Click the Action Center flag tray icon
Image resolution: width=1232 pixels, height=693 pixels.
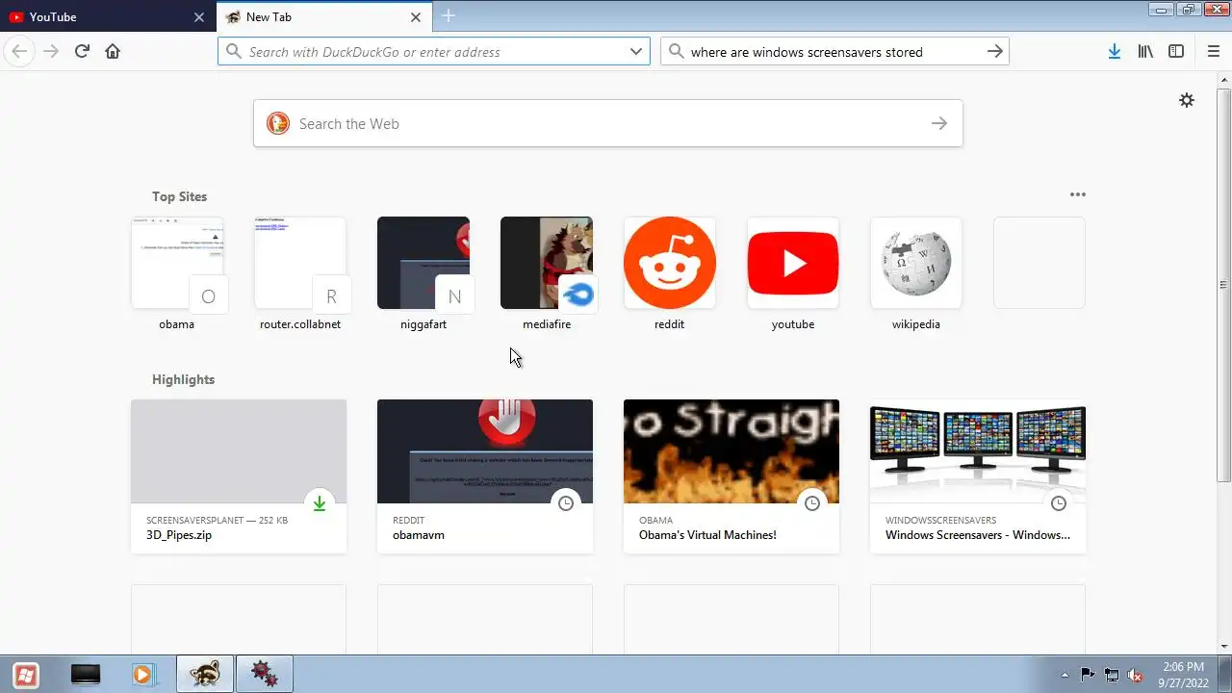click(x=1088, y=675)
